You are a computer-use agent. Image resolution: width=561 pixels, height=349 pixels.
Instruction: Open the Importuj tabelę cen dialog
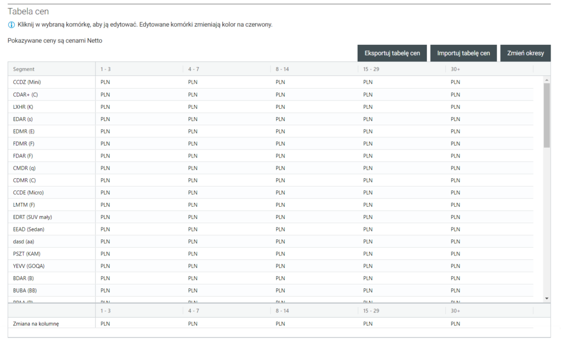coord(463,53)
